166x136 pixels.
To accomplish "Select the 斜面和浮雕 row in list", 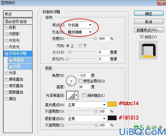I will click(x=18, y=54).
